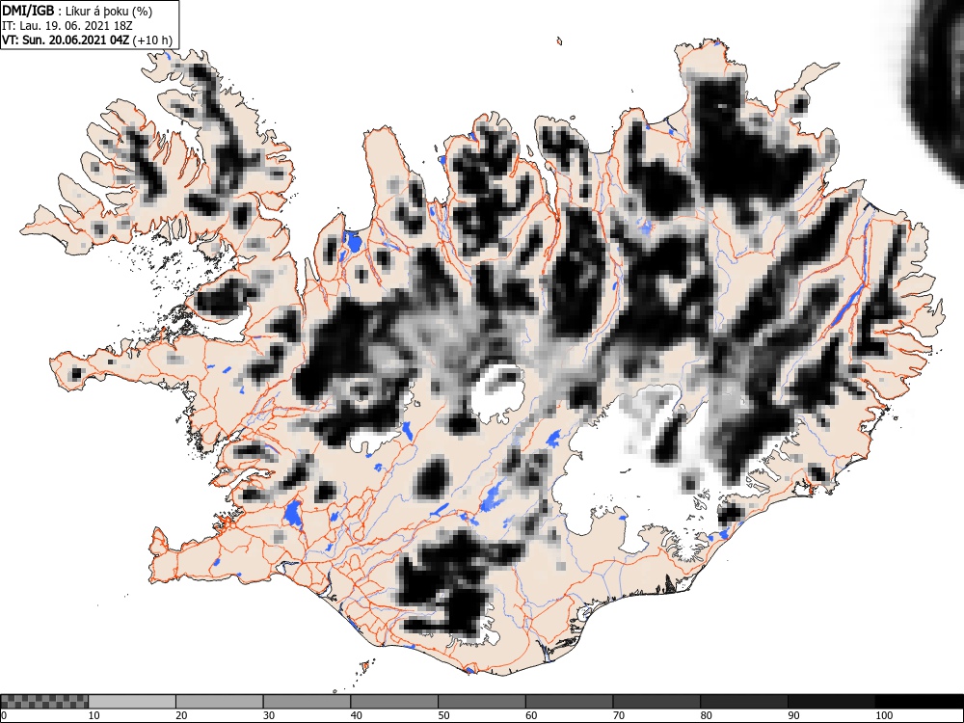This screenshot has width=964, height=723.
Task: Click the 50–60 dark gray scale segment
Action: click(482, 702)
